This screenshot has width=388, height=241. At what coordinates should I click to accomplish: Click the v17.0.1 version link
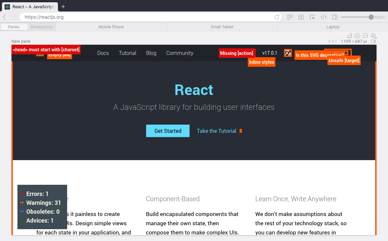pyautogui.click(x=270, y=53)
